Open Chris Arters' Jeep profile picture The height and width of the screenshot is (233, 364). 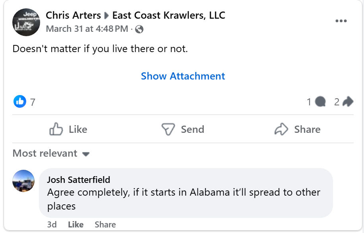26,22
